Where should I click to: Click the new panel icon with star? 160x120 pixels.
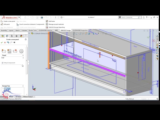4,51
